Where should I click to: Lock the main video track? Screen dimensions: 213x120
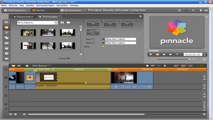[204, 76]
